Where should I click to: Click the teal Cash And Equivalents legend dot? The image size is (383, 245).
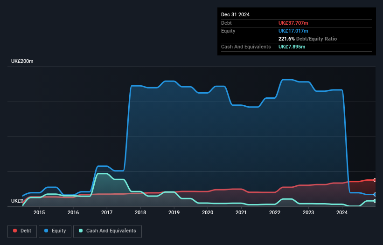click(81, 231)
